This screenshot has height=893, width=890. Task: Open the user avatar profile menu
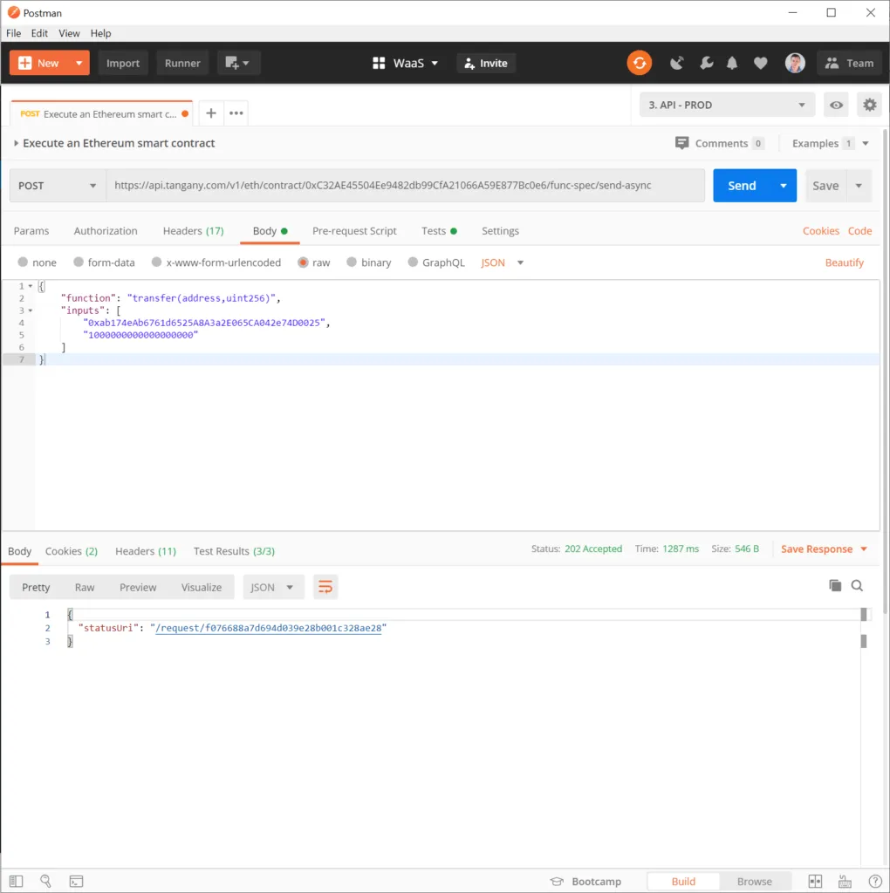(x=795, y=63)
